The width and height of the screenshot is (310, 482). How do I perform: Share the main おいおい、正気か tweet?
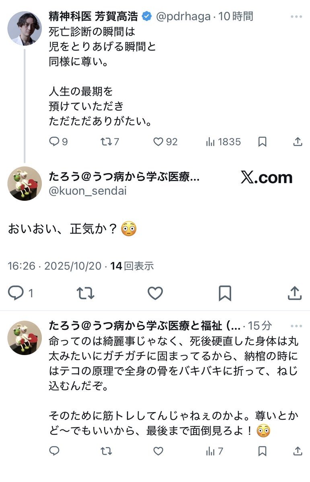tap(295, 293)
